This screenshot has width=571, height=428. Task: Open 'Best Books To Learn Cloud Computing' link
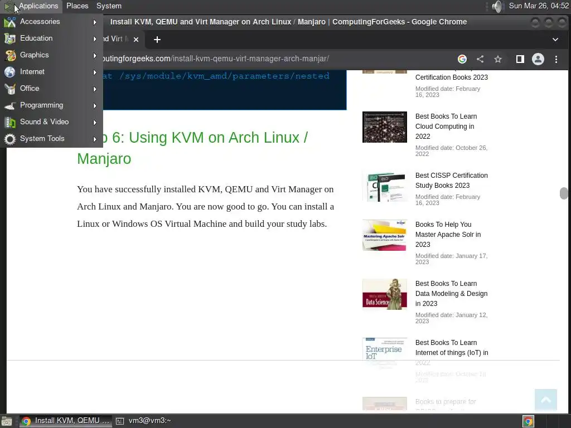pos(446,127)
